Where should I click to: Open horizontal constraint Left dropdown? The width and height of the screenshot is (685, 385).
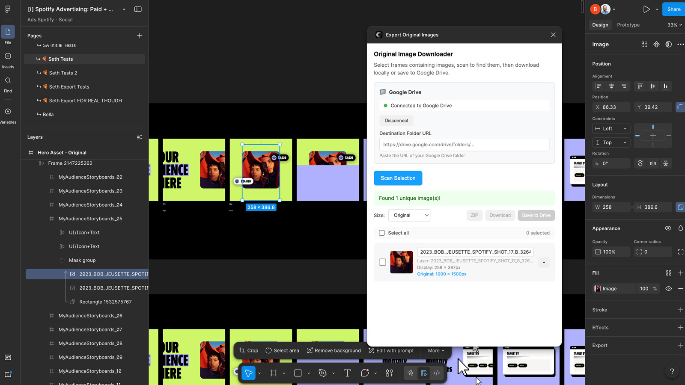(x=611, y=129)
